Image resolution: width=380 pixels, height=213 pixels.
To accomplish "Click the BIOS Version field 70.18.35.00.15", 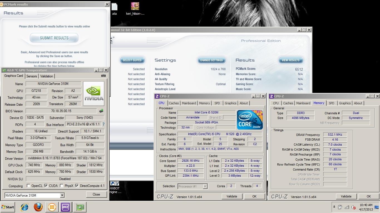I will tap(61, 111).
